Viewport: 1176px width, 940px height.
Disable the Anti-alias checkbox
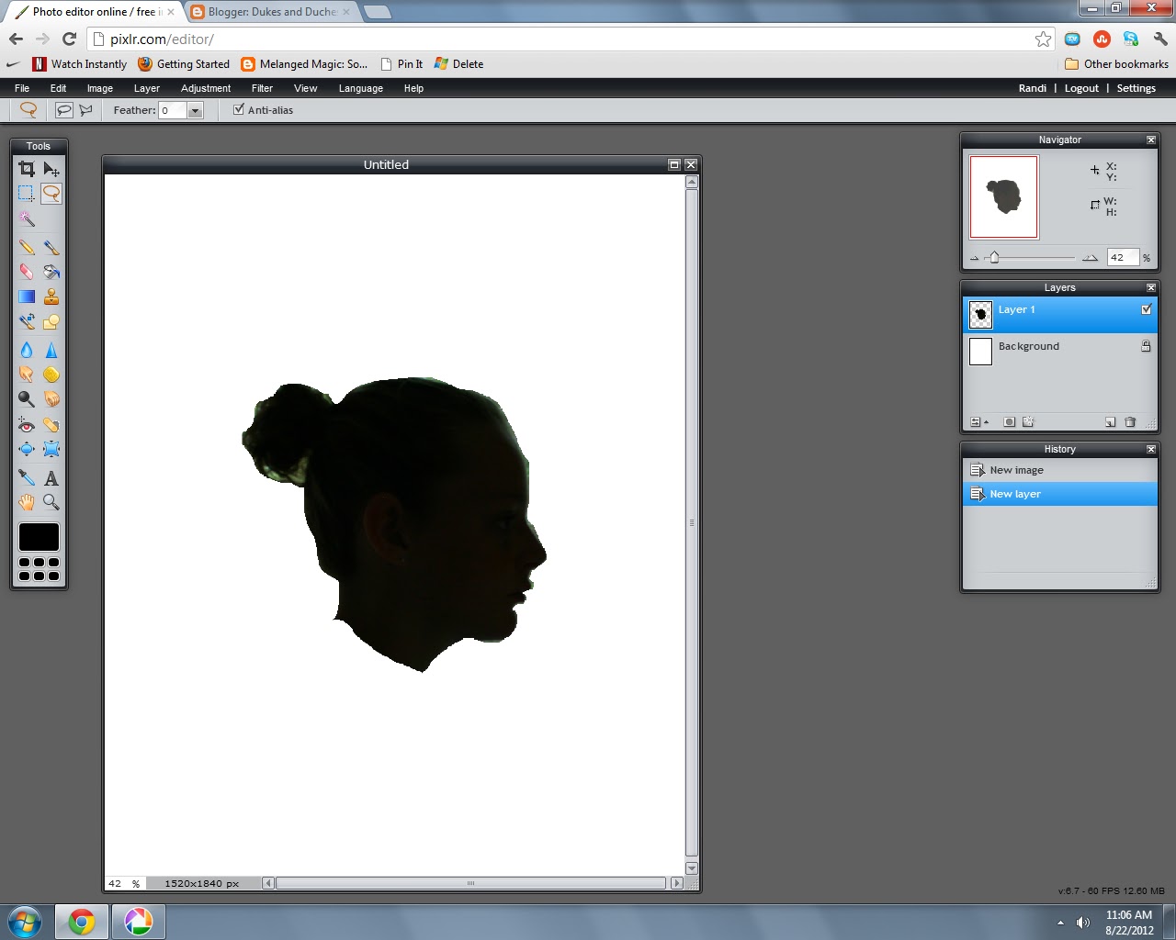[x=239, y=109]
